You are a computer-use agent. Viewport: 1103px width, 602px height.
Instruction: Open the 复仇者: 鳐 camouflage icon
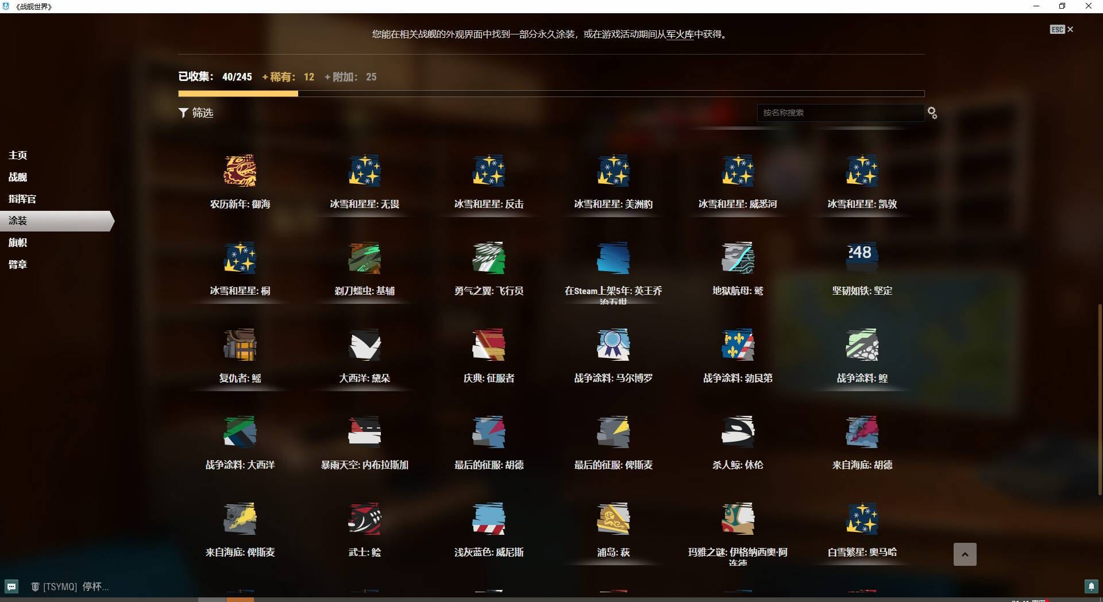[240, 345]
